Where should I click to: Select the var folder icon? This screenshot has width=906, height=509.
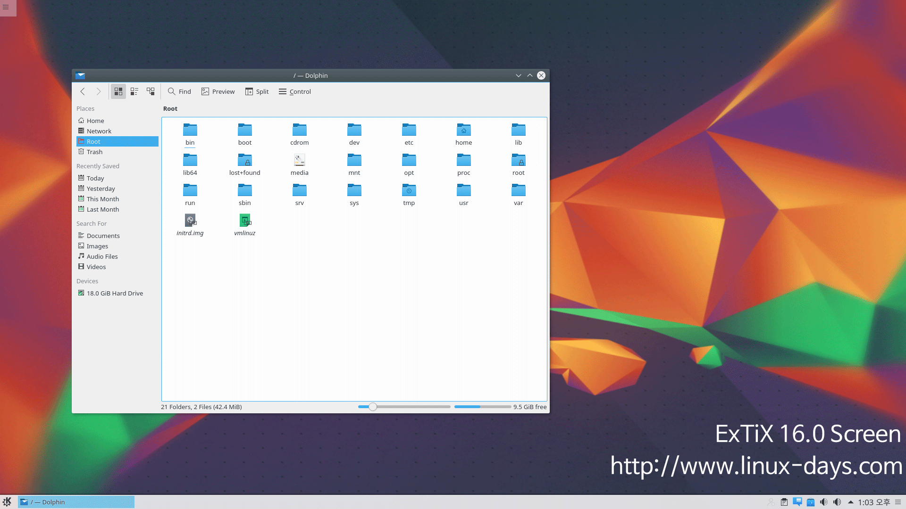[x=519, y=190]
